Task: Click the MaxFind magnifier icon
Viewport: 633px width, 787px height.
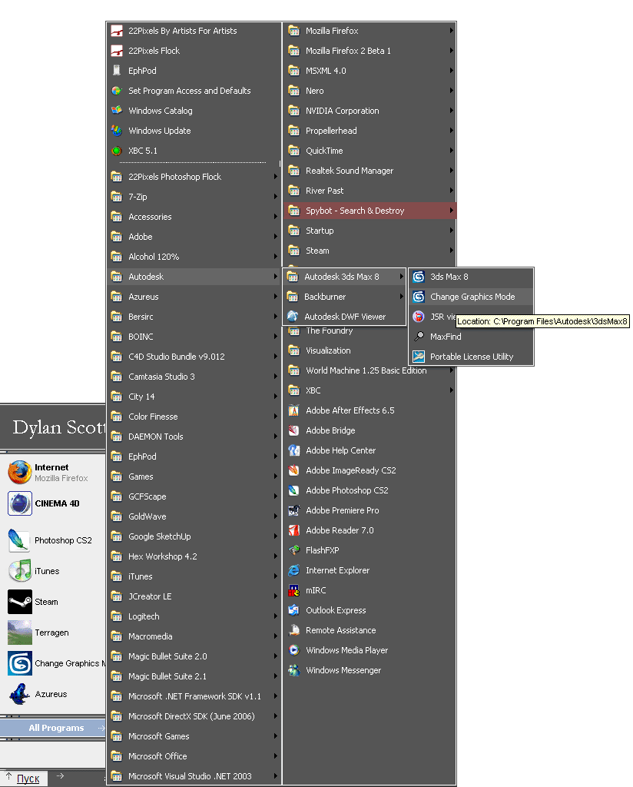Action: (419, 337)
